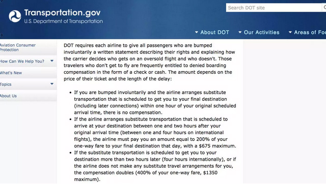Open the Areas of Focus menu
This screenshot has width=326, height=184.
click(310, 33)
